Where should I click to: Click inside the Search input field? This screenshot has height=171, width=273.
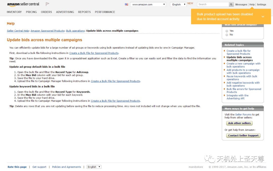click(213, 4)
